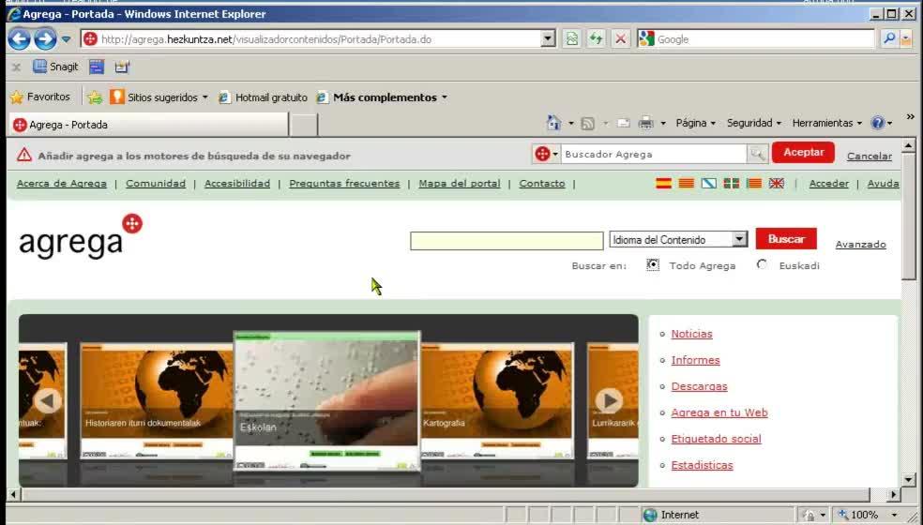Click the main yellow search text field

[507, 241]
